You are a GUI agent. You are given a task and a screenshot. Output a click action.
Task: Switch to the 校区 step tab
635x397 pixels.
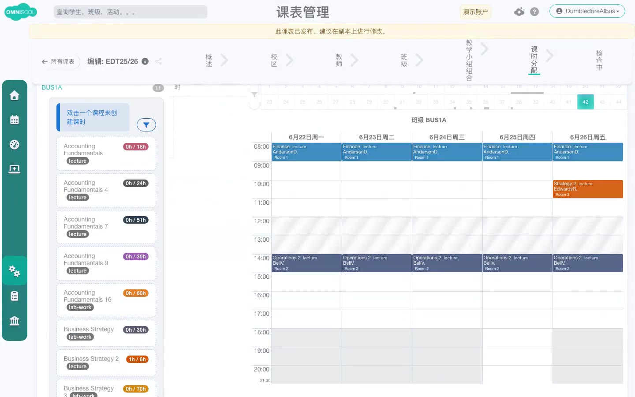tap(274, 60)
